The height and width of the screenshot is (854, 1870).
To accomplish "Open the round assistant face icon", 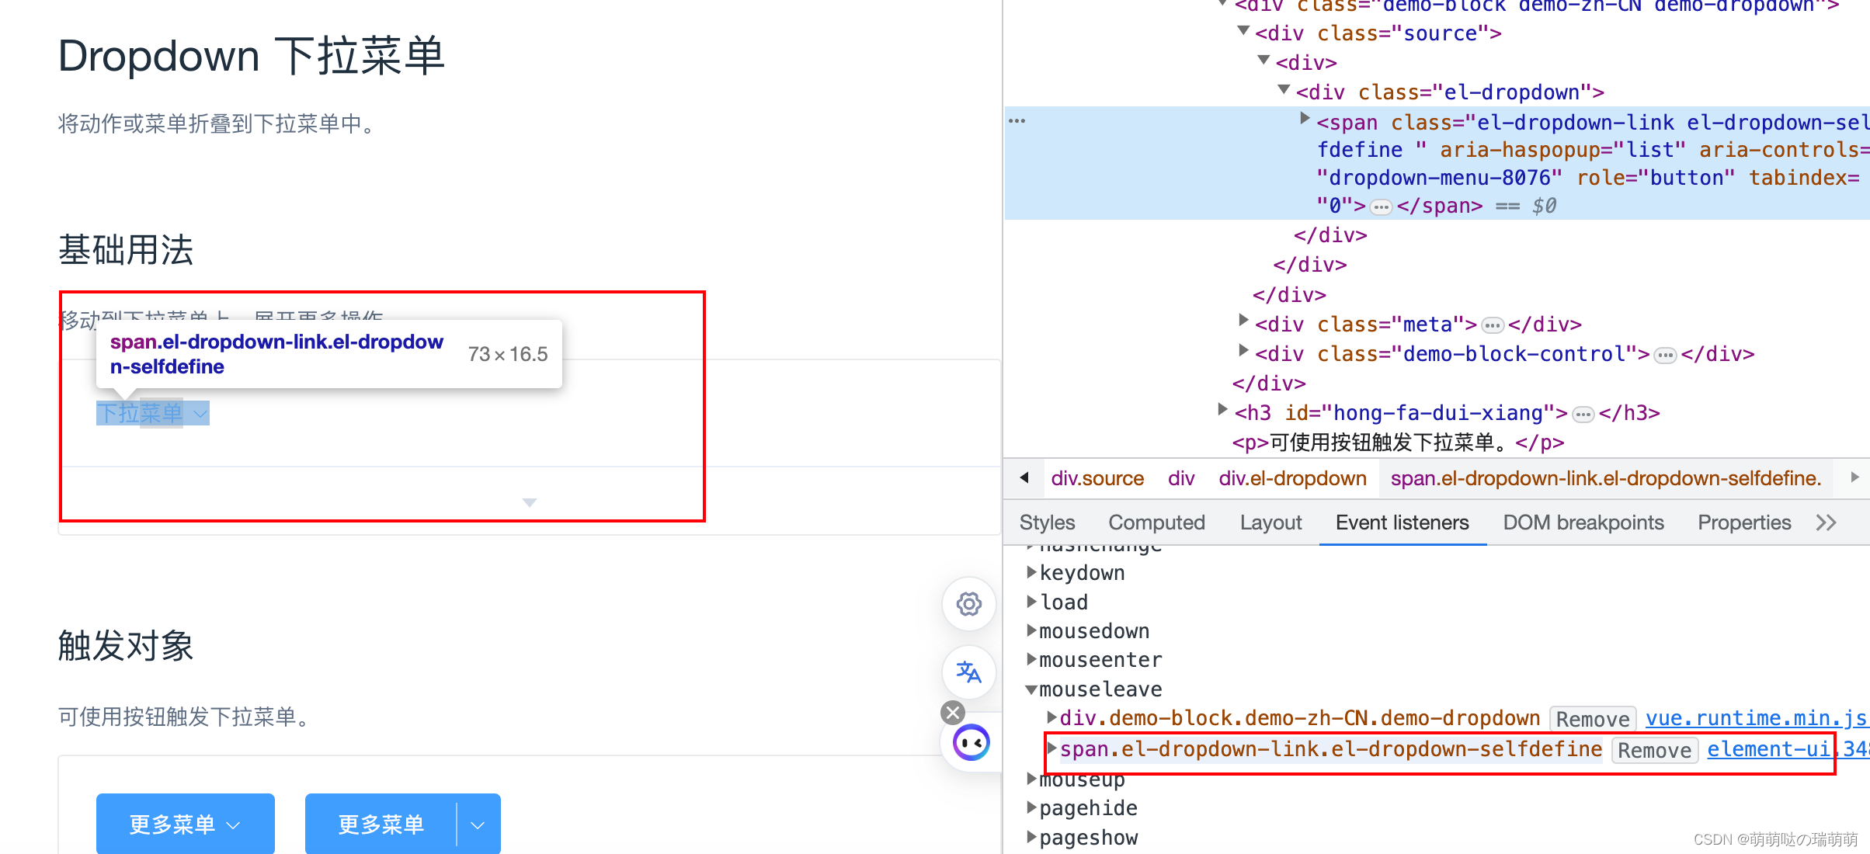I will pos(971,743).
